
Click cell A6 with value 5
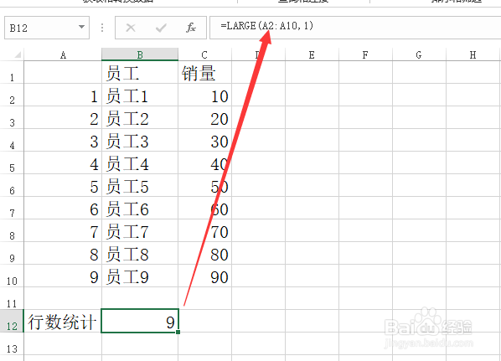point(63,185)
